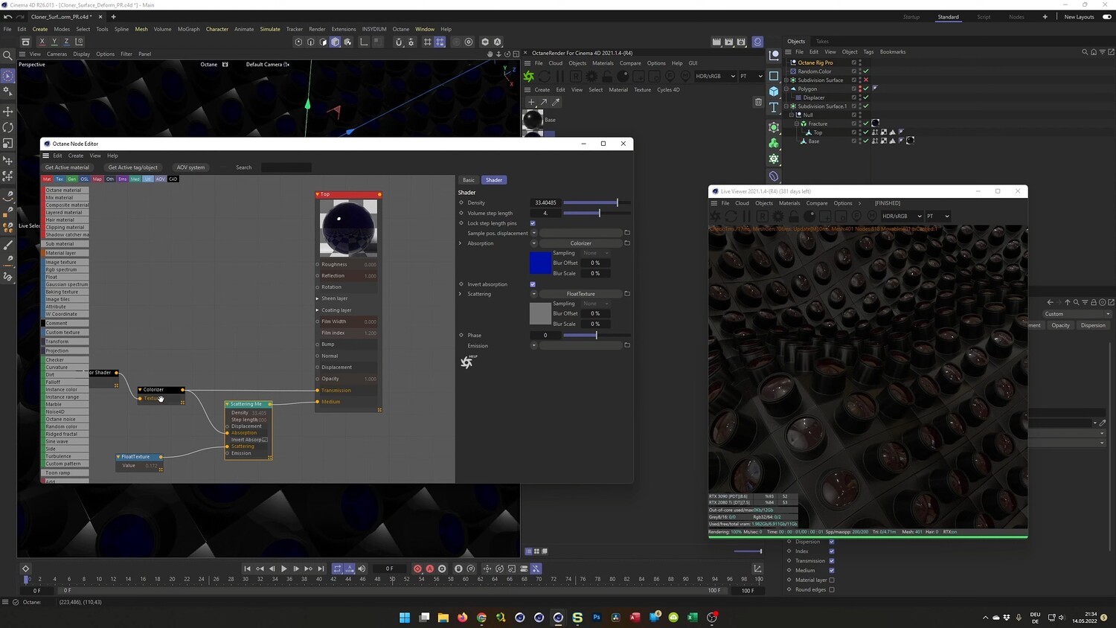Add a Cube primitive from the object palette

pos(774,91)
